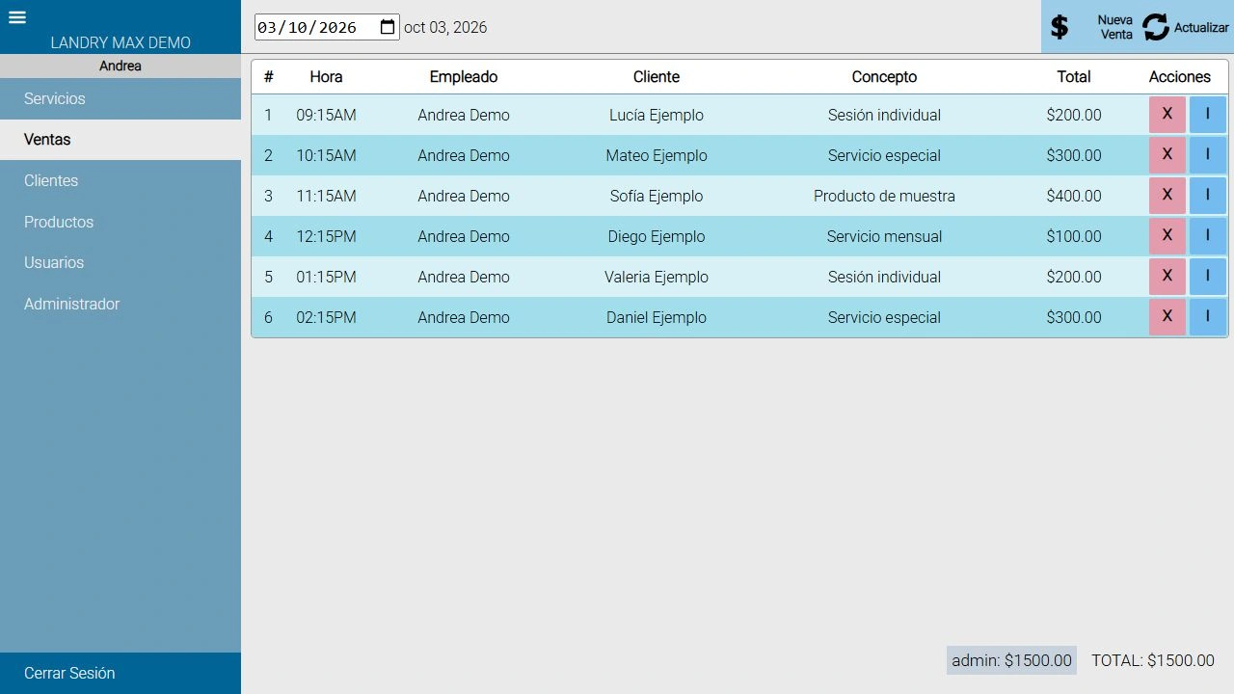The image size is (1234, 694).
Task: Open Productos section in sidebar
Action: point(121,222)
